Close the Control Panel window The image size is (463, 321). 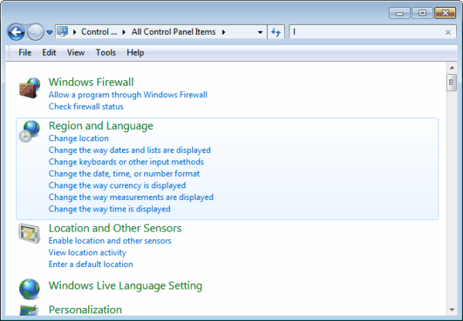[445, 13]
